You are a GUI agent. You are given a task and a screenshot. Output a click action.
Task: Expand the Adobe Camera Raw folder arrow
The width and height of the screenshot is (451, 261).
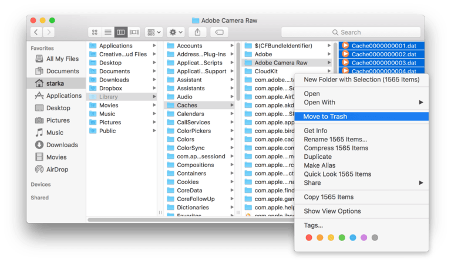coord(329,63)
